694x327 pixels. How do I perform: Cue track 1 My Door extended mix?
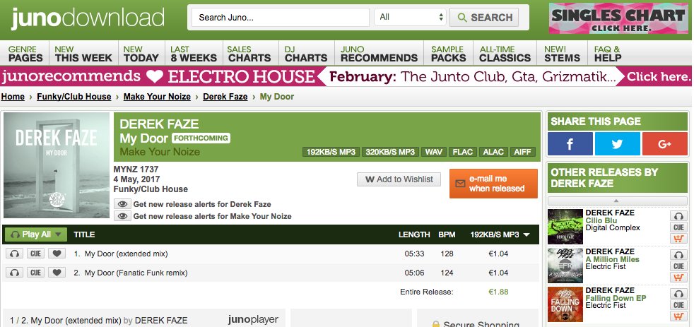[36, 254]
